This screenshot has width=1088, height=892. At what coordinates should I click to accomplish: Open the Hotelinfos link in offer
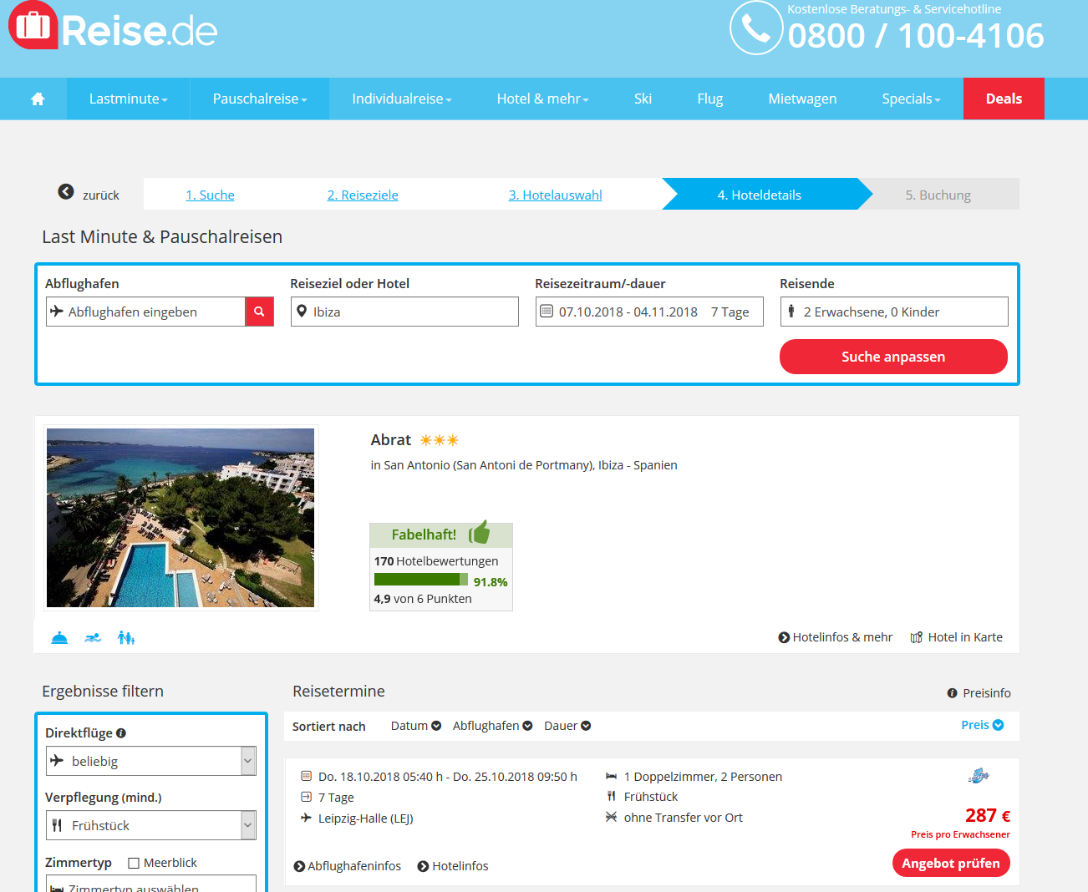[453, 866]
